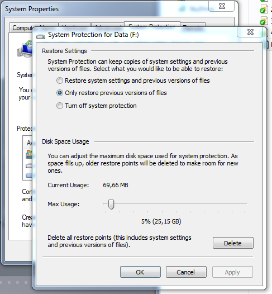Click the middle of Max Usage slider track
272x294 pixels.
175,203
